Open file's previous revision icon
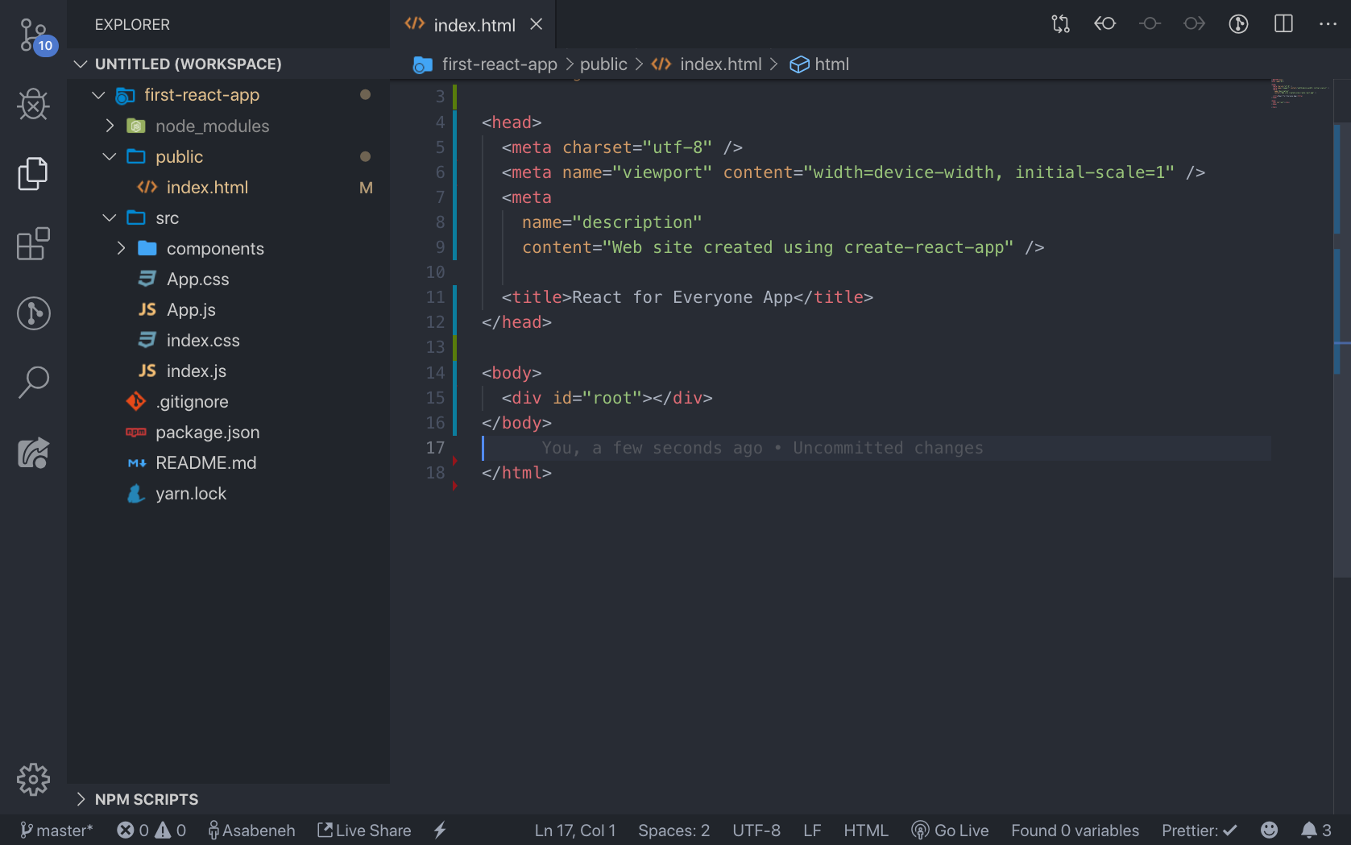The height and width of the screenshot is (845, 1351). pos(1105,24)
